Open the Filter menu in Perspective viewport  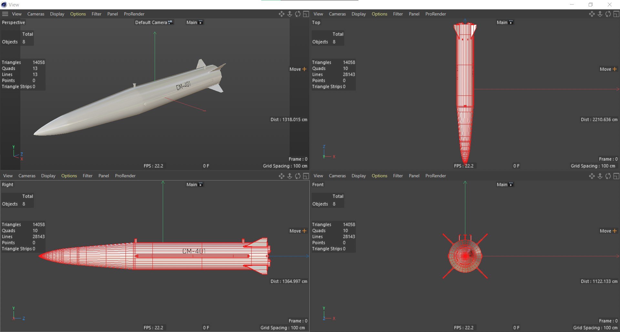[96, 14]
